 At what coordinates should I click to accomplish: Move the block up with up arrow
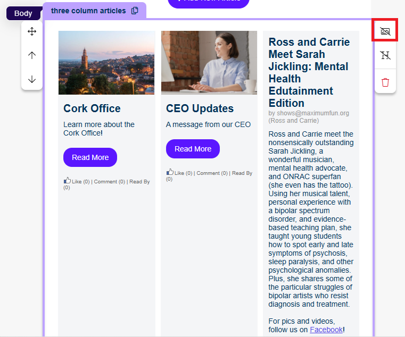click(x=32, y=55)
